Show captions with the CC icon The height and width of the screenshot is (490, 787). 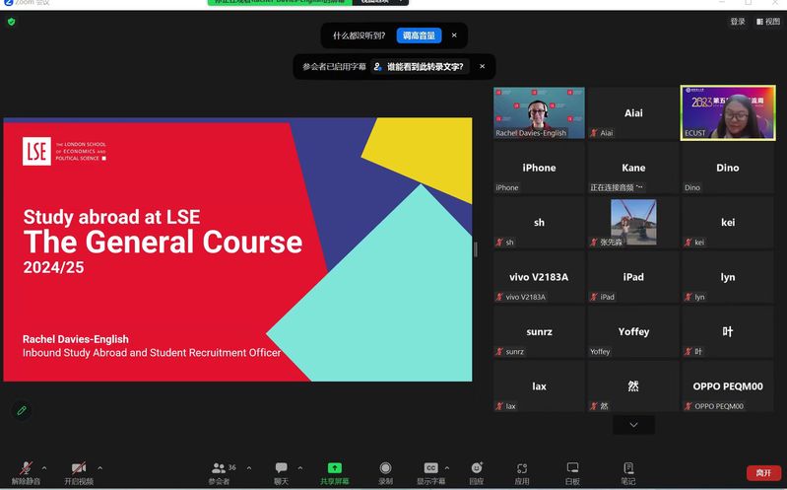[430, 472]
